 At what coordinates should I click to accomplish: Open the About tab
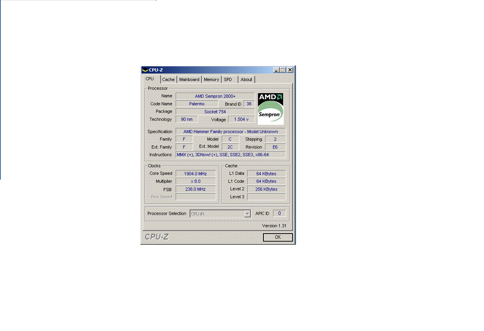246,79
